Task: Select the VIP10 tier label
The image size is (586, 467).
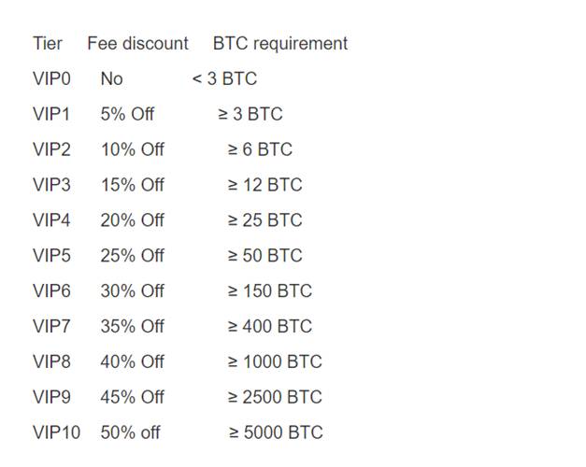Action: [x=56, y=432]
